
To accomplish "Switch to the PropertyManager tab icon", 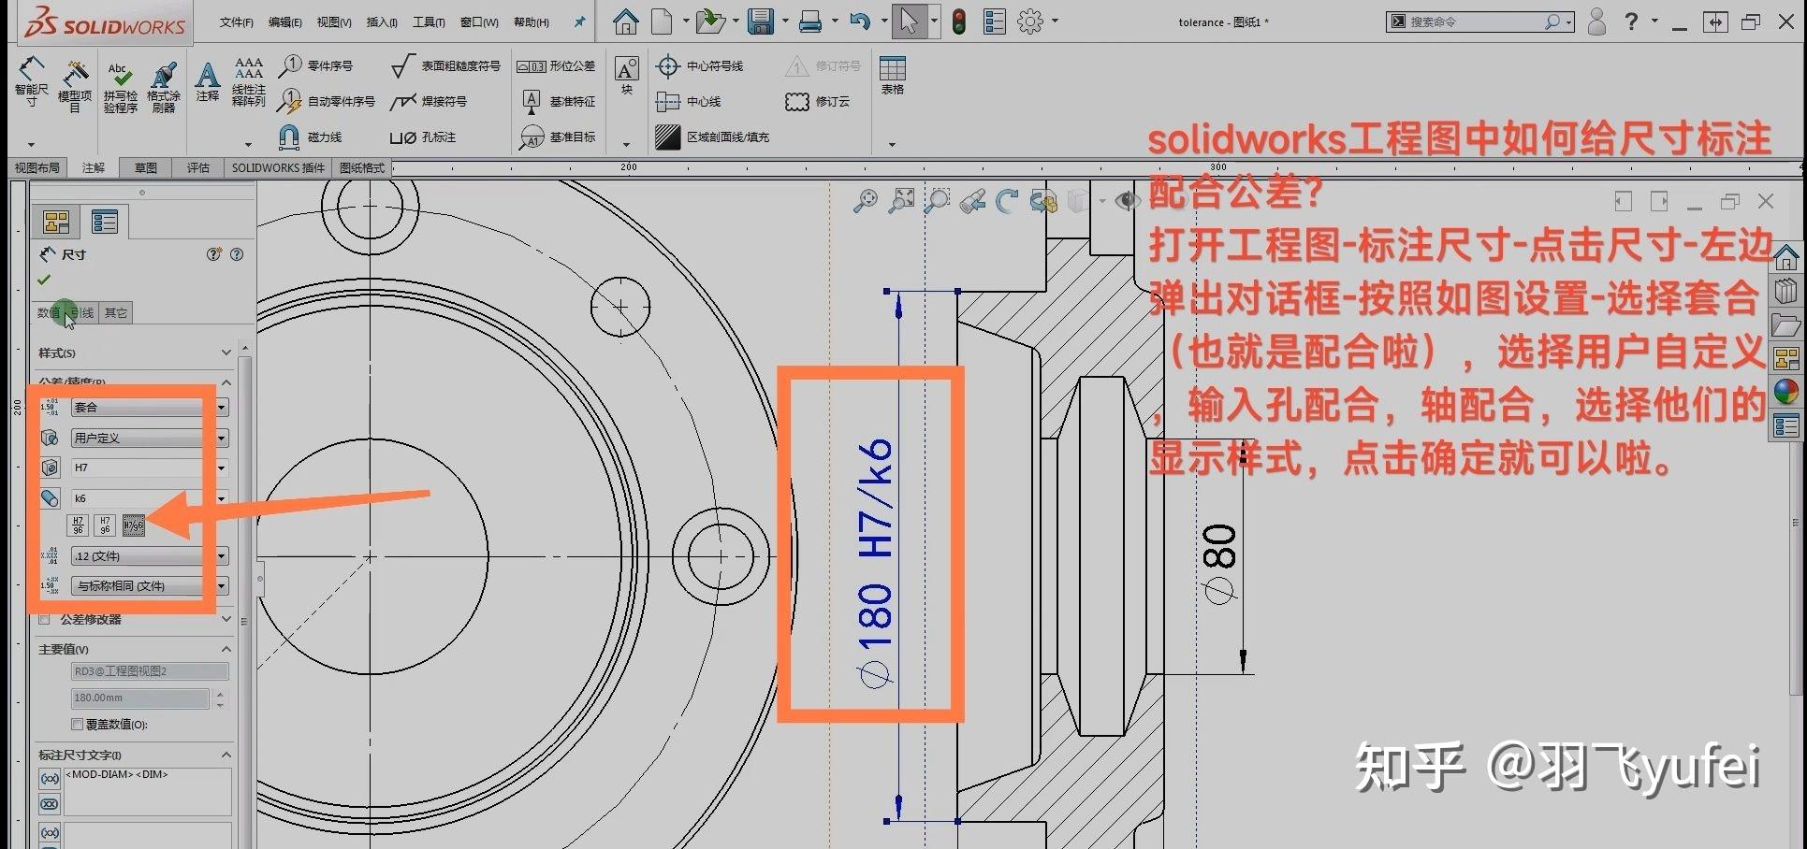I will (105, 222).
